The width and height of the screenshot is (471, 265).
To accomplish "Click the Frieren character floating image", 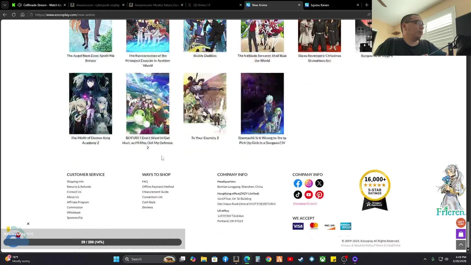I will click(x=451, y=190).
